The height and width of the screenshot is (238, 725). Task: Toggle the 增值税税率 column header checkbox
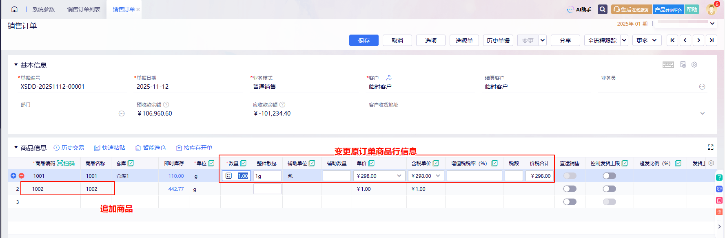coord(494,163)
